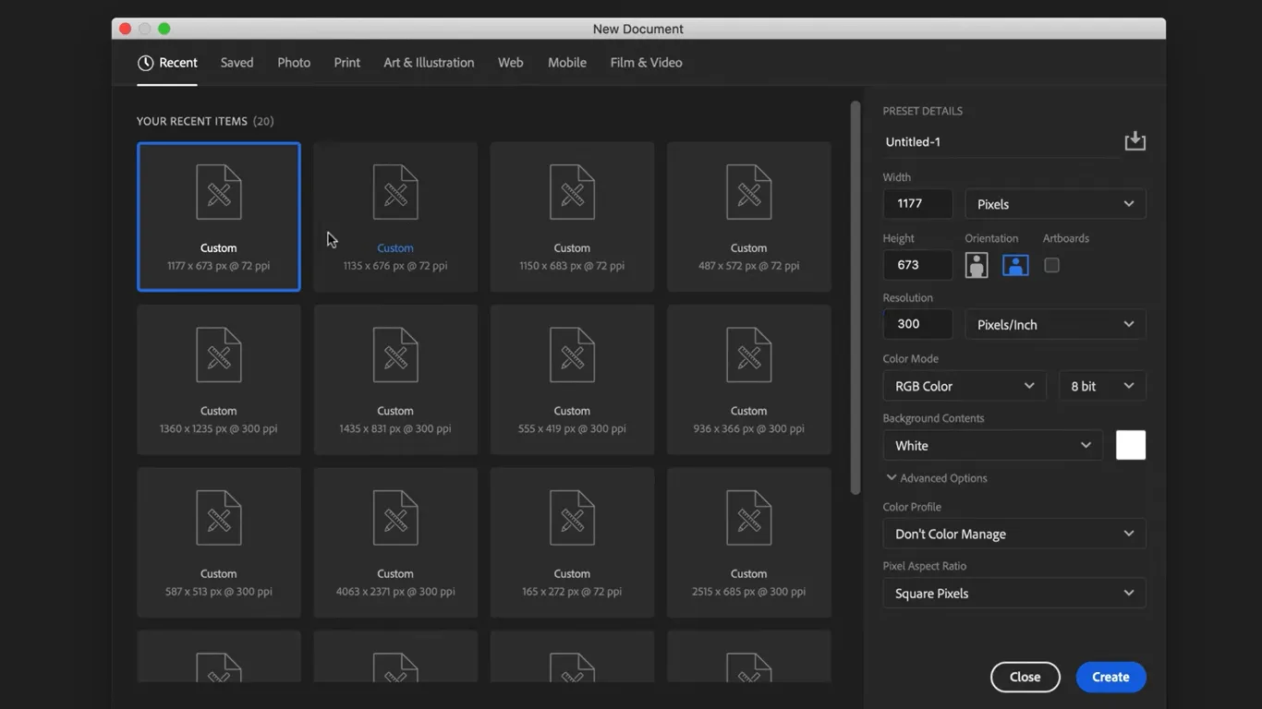Image resolution: width=1262 pixels, height=709 pixels.
Task: Click the document icon of 1435 x 831 preset
Action: 395,354
